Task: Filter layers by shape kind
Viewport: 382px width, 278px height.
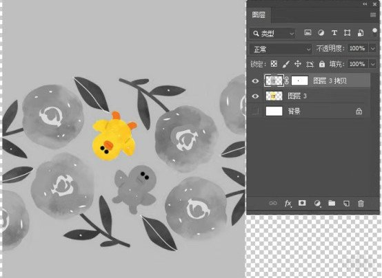Action: [x=347, y=33]
